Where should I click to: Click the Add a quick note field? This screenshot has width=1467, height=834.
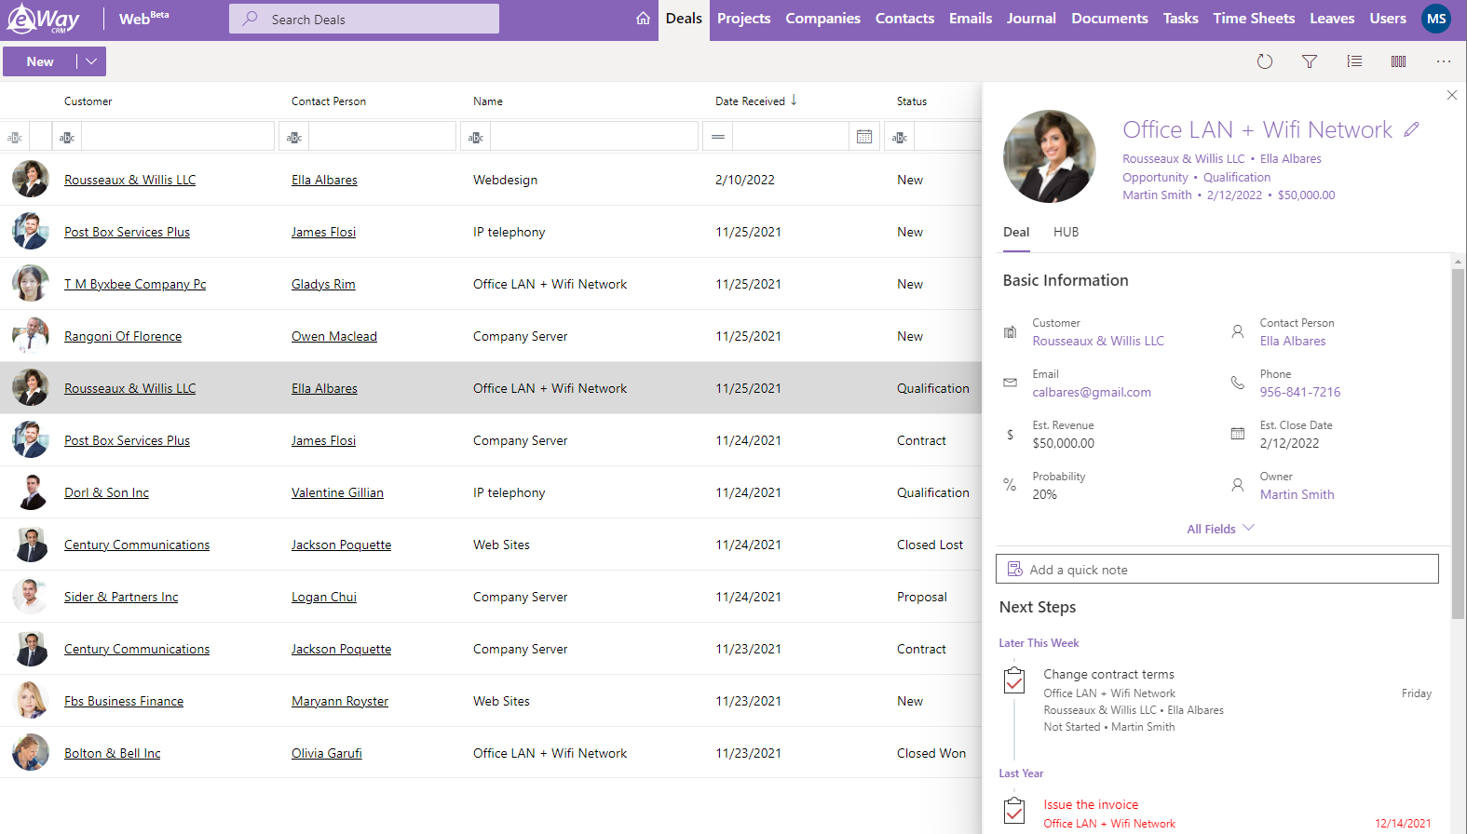(1216, 570)
